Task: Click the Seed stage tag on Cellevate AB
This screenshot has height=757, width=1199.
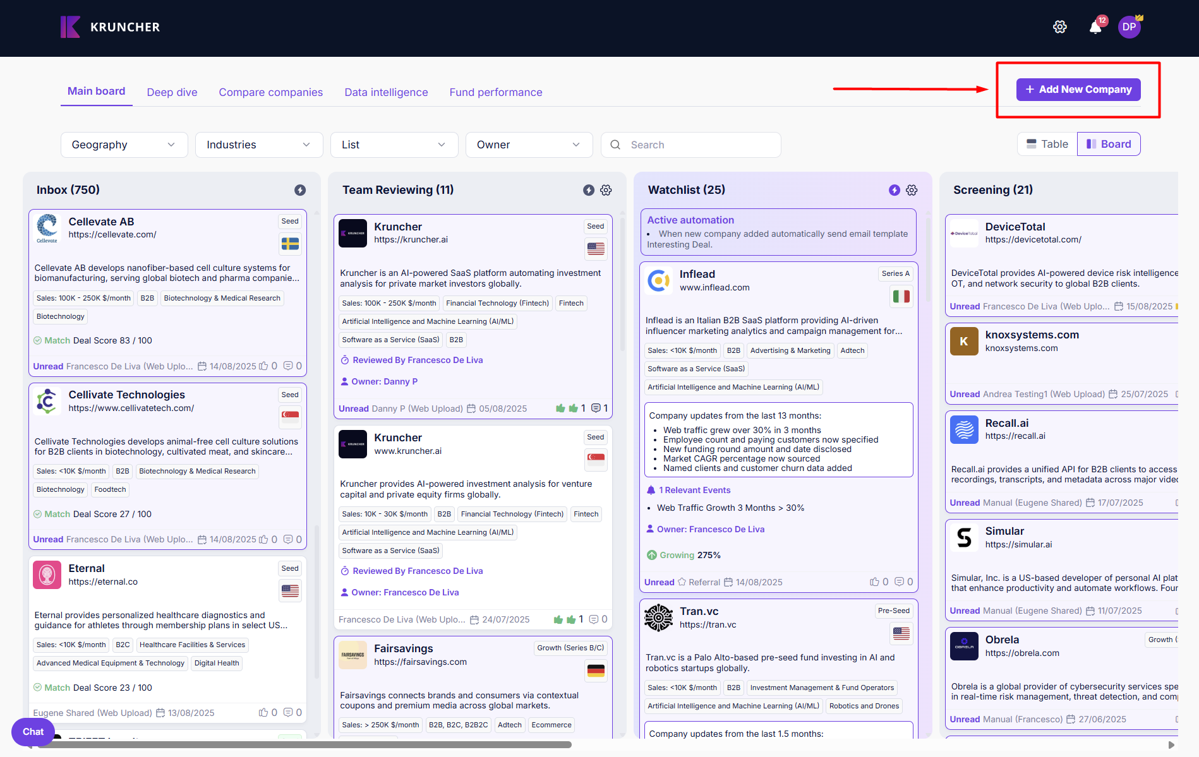Action: tap(290, 221)
